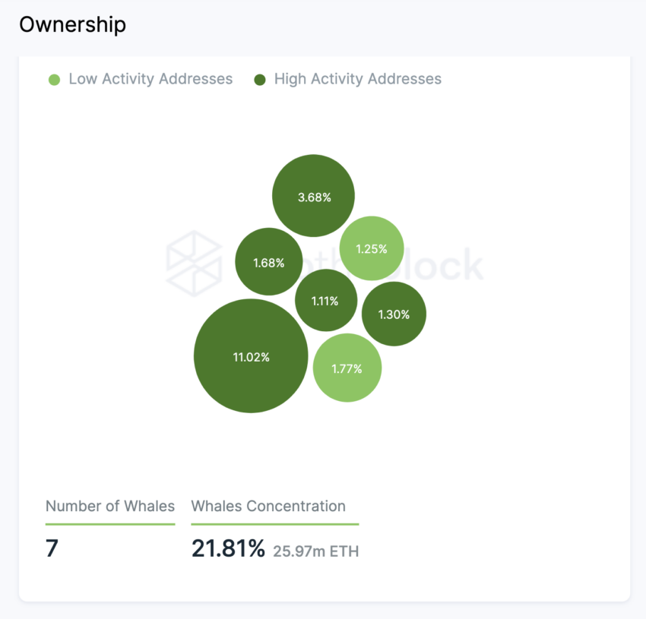This screenshot has width=646, height=619.
Task: Click the 1.77% light green bubble
Action: [347, 368]
